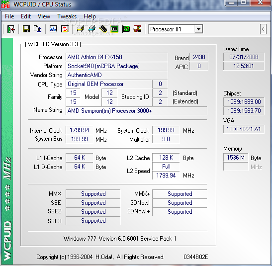Open the Processor #1 dropdown
This screenshot has height=266, width=272.
198,29
